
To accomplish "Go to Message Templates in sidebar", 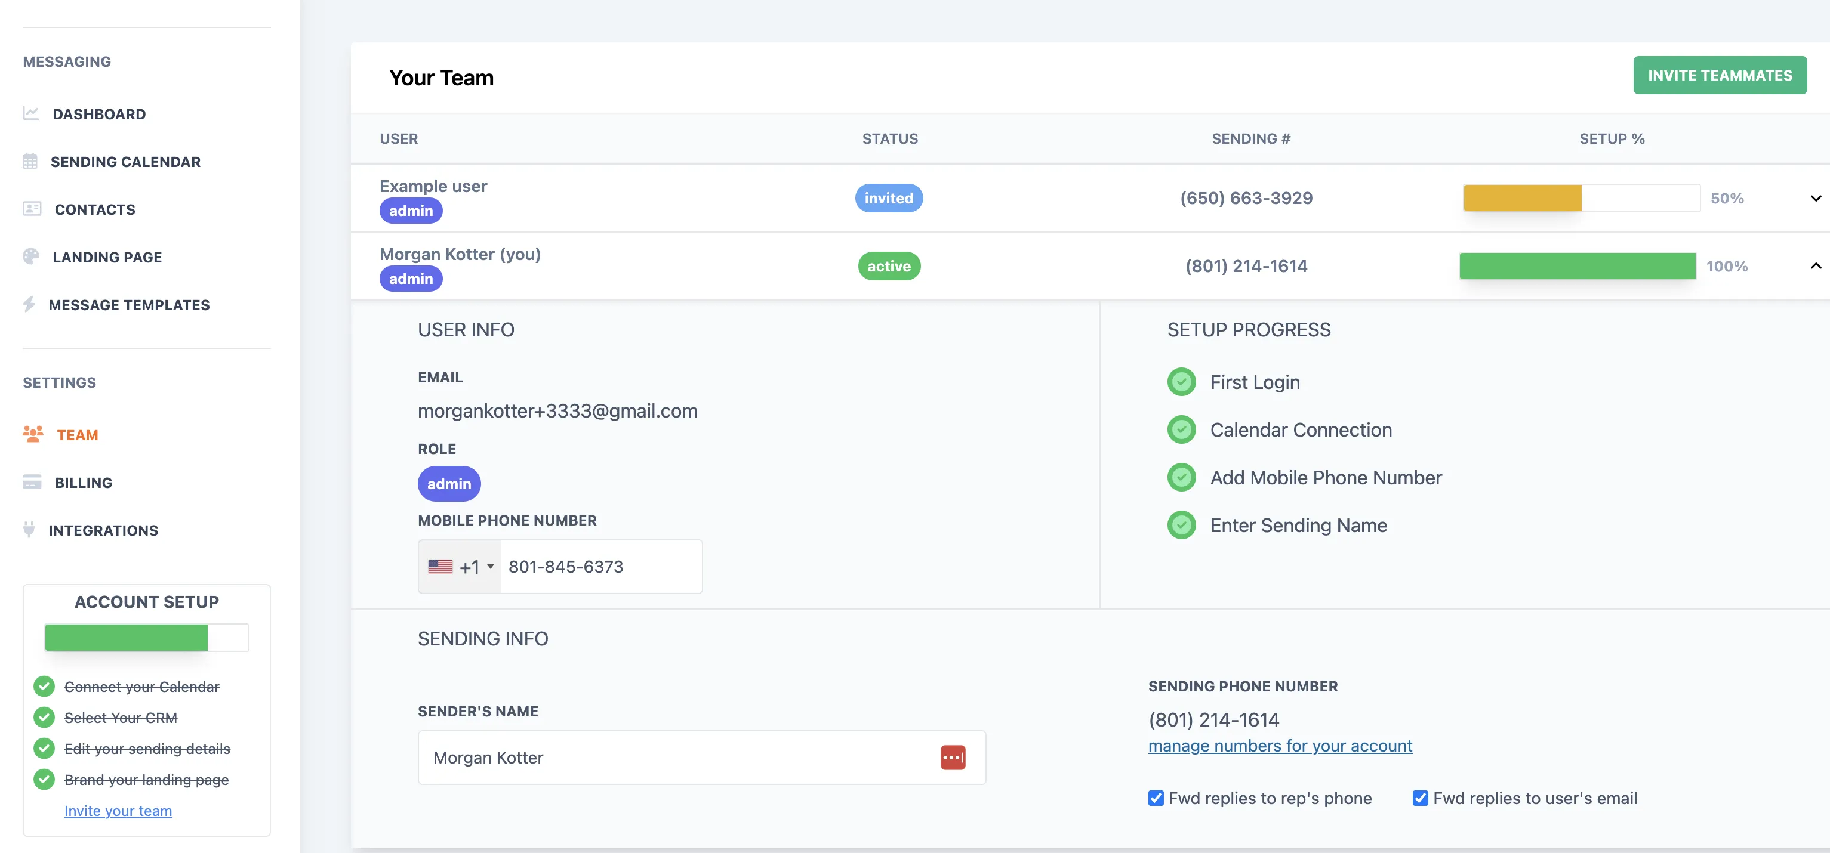I will tap(128, 305).
